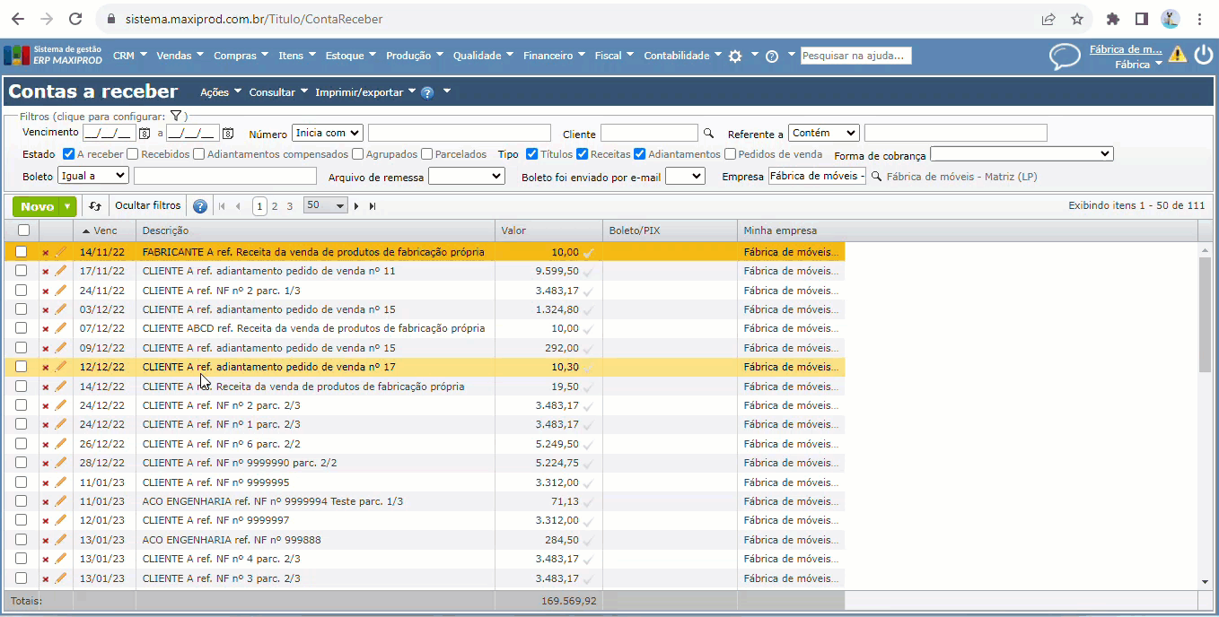Click the power logout icon
Image resolution: width=1219 pixels, height=617 pixels.
(1203, 55)
